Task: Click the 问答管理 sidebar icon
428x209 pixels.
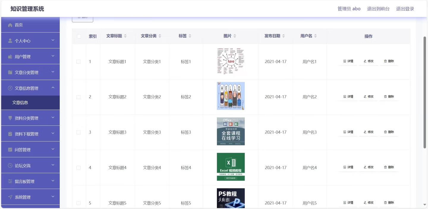Action: click(x=10, y=150)
